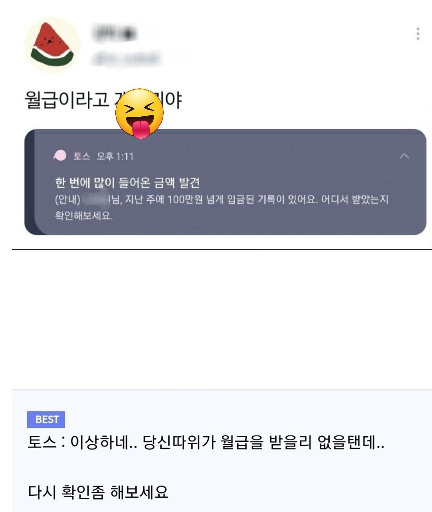Click the comment line 다시 확인좀 해보세요
Viewport: 432px width, 512px height.
[x=98, y=492]
